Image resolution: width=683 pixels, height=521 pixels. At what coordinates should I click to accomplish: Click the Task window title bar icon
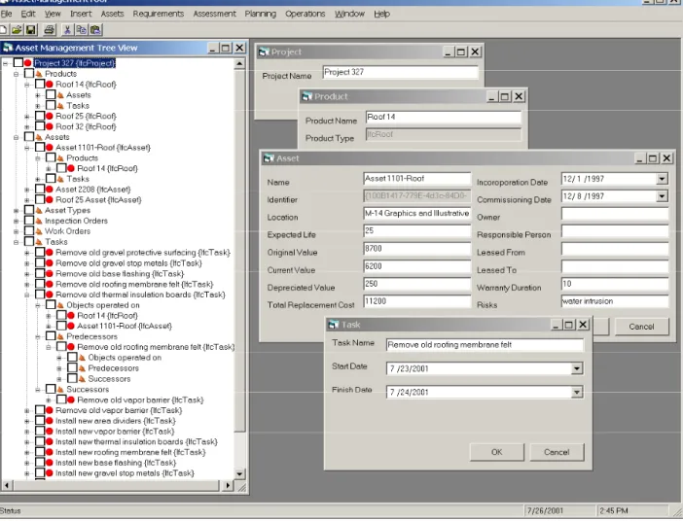pyautogui.click(x=334, y=325)
